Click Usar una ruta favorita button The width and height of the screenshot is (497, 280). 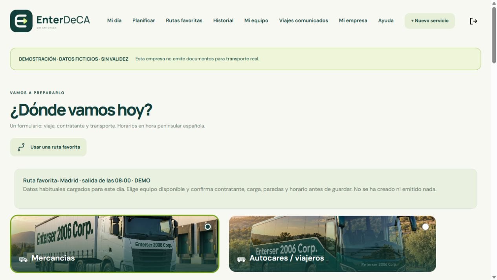click(x=48, y=147)
